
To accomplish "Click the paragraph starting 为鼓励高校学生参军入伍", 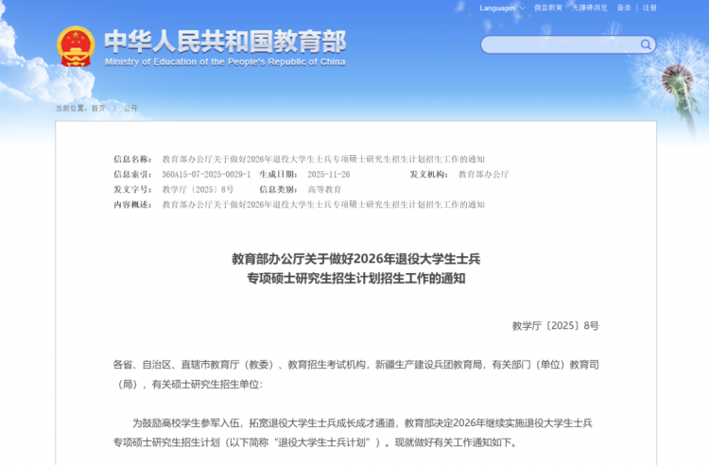I will click(x=353, y=433).
